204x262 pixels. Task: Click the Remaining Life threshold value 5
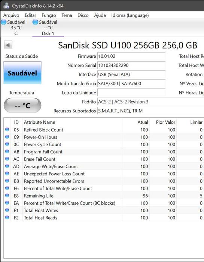[201, 196]
